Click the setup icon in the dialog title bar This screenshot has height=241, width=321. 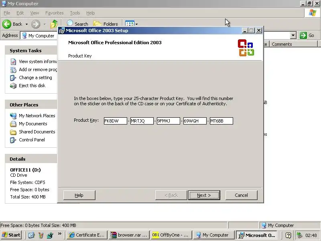point(62,31)
